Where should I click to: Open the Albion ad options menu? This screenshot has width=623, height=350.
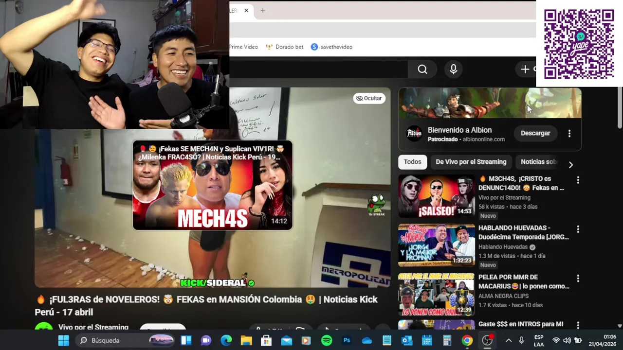tap(569, 133)
